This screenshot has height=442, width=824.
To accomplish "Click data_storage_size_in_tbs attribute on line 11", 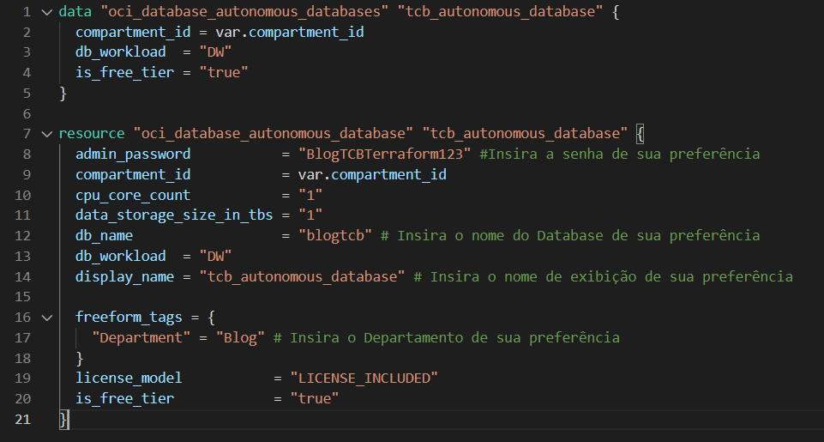I will tap(174, 215).
